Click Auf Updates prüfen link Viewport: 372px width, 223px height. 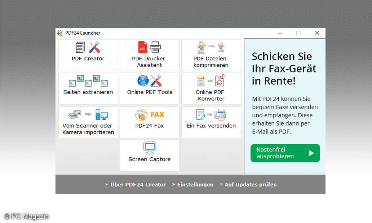(250, 185)
